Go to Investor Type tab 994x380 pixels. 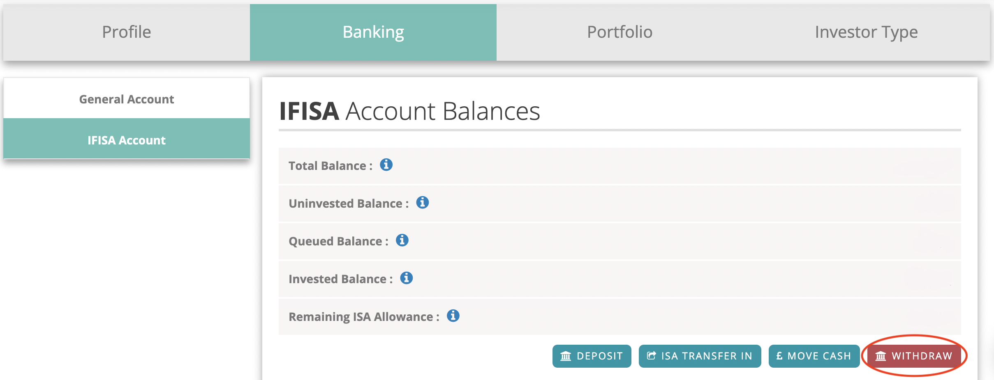pos(866,32)
